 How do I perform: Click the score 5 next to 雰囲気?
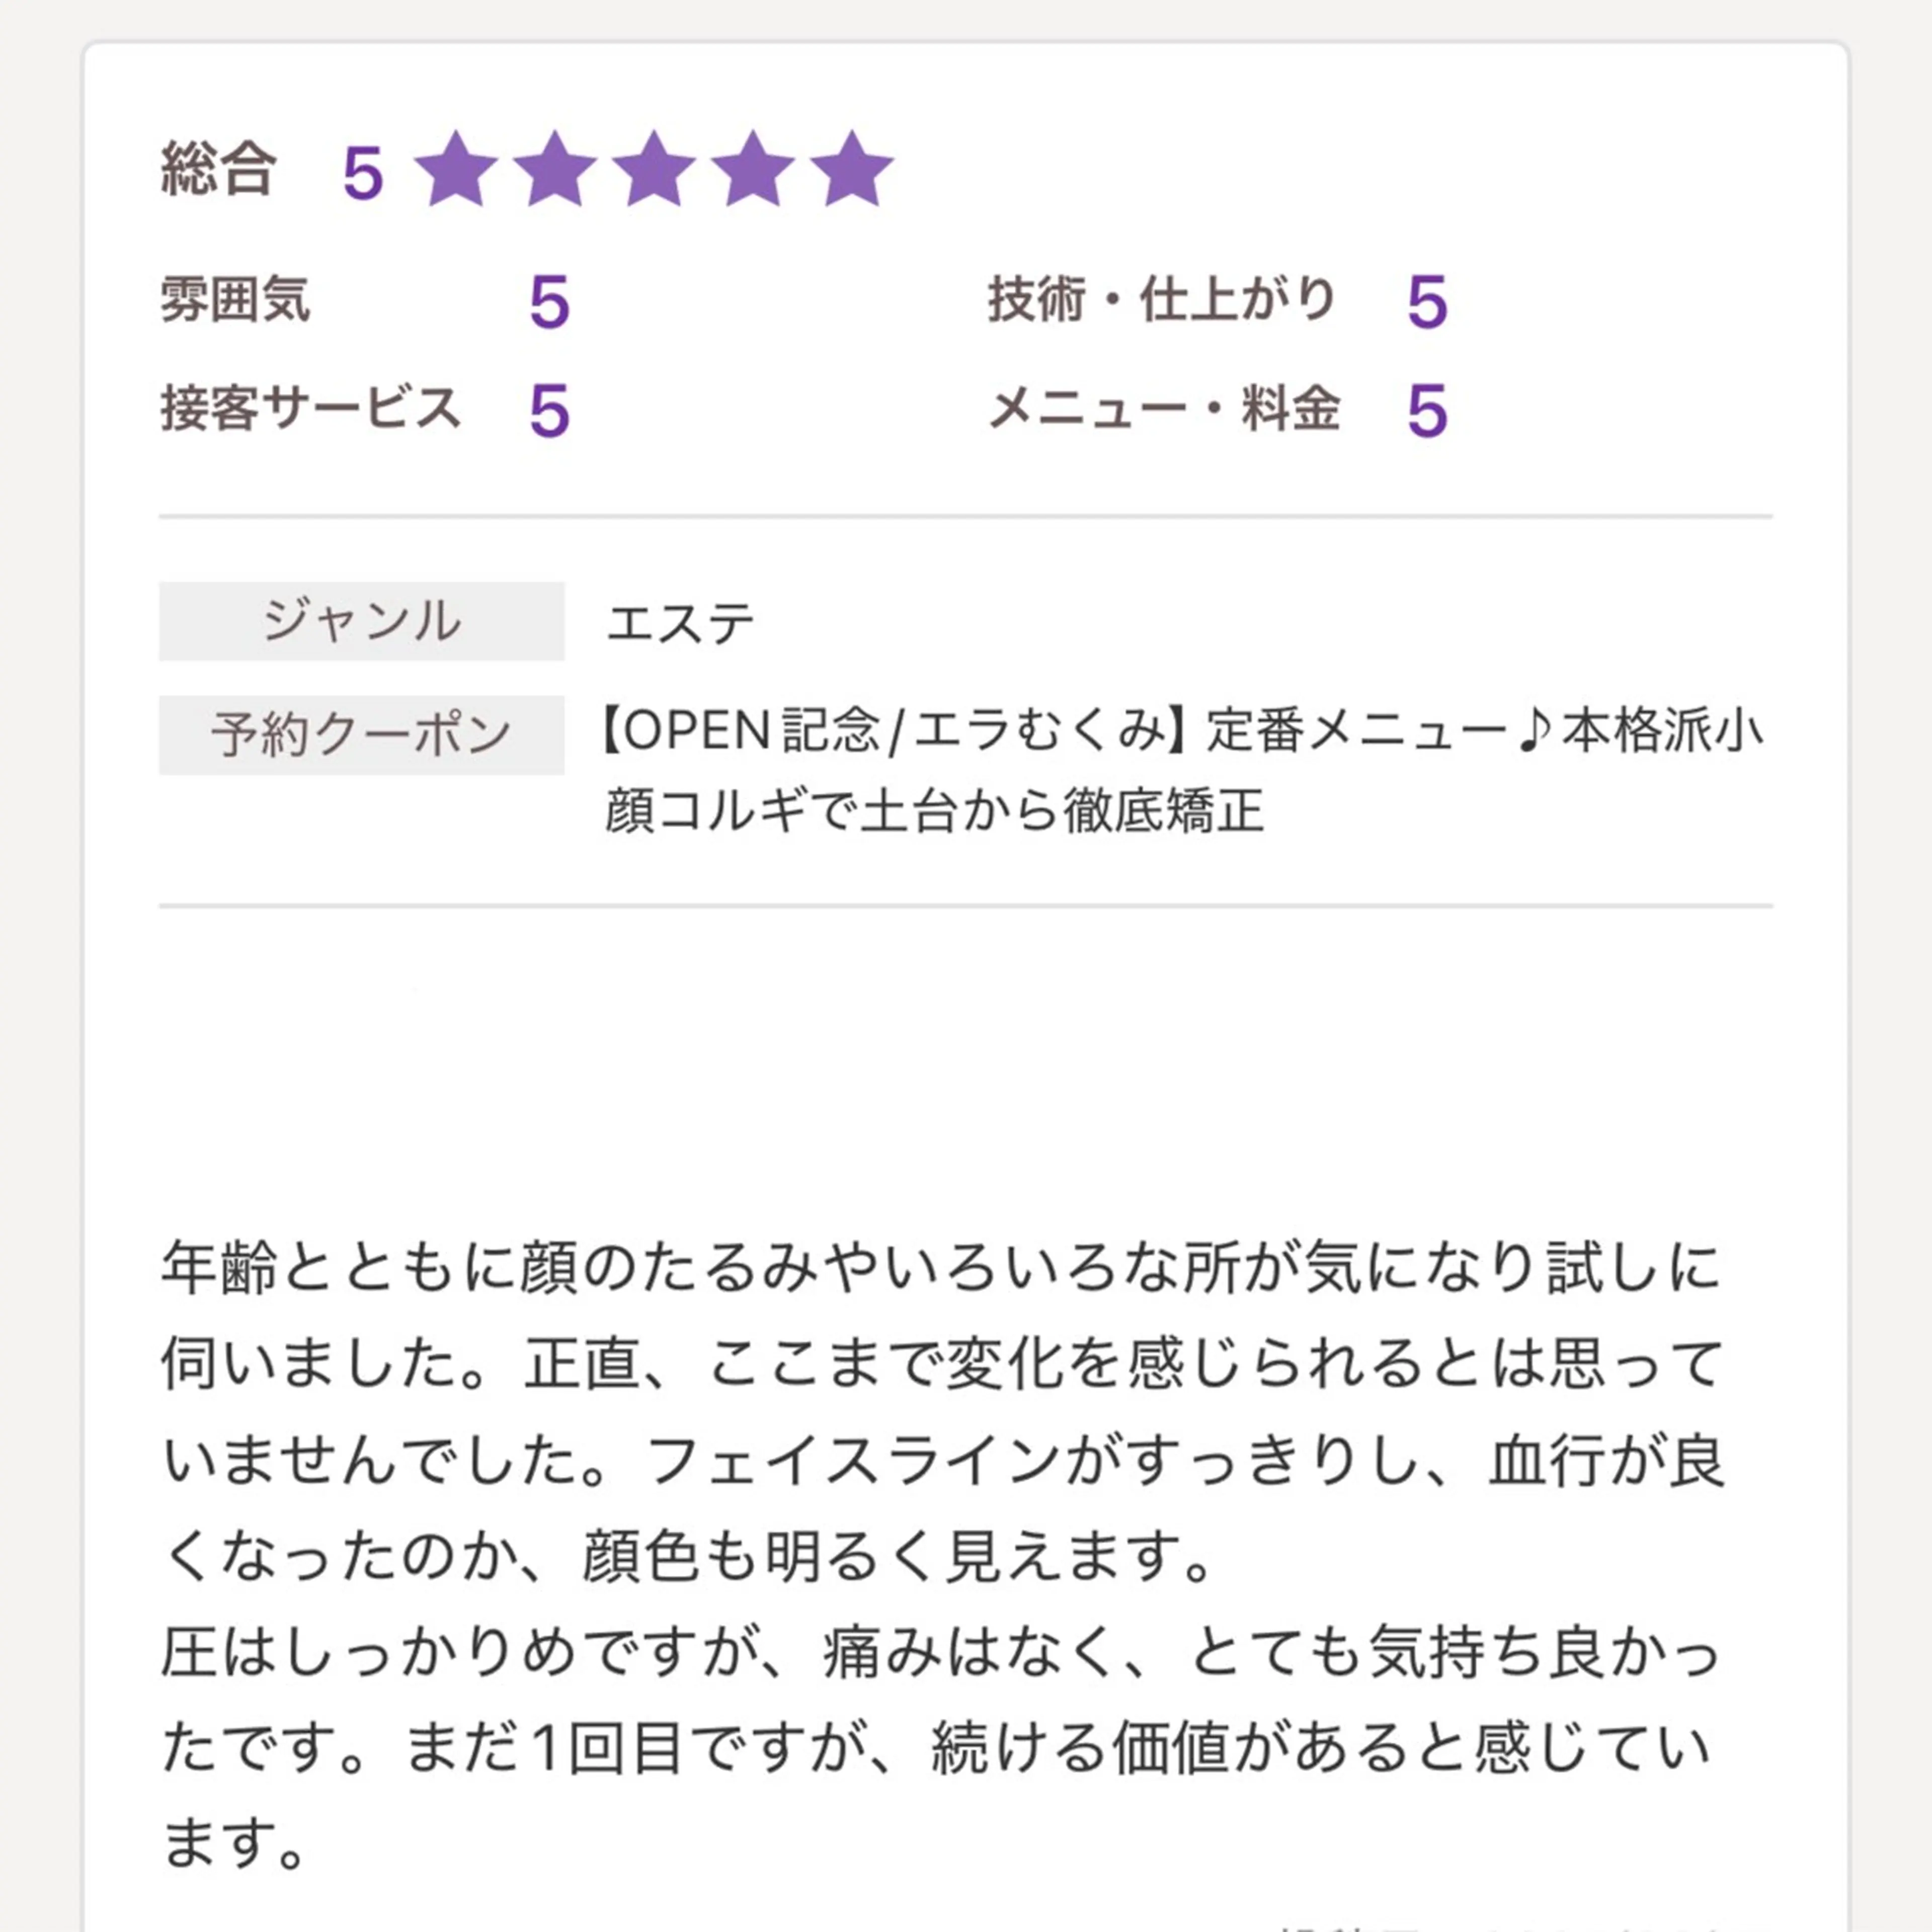click(x=549, y=303)
